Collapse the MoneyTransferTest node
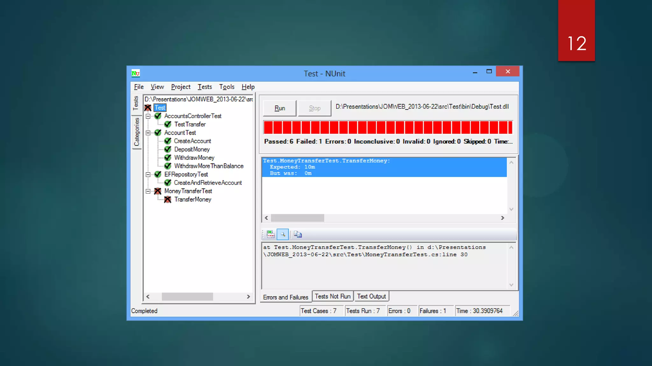 pyautogui.click(x=148, y=191)
